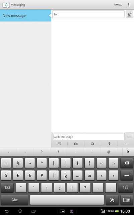Toggle the right 123 number key

(126, 187)
